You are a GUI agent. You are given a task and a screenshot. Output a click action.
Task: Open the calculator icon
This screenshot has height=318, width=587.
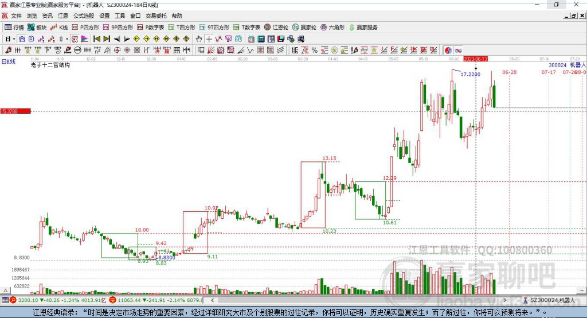click(x=261, y=39)
